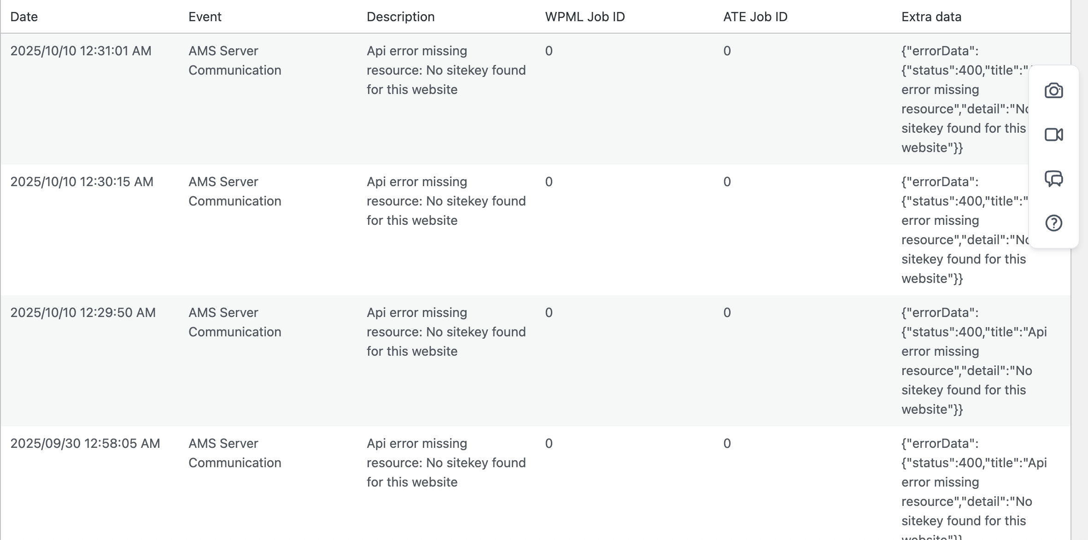Click the ATE Job ID value in 12:29:50 row
The width and height of the screenshot is (1088, 540).
(727, 313)
